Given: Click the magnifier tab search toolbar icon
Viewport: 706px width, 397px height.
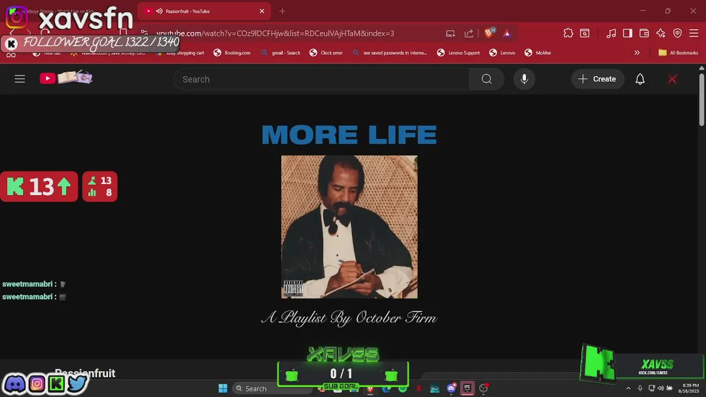Looking at the screenshot, I should click(x=585, y=33).
